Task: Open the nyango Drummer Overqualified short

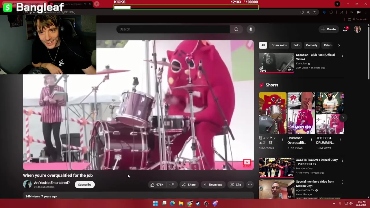Action: tap(301, 113)
